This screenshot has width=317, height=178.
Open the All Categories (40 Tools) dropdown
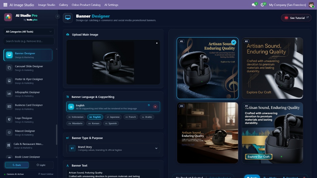click(x=29, y=32)
